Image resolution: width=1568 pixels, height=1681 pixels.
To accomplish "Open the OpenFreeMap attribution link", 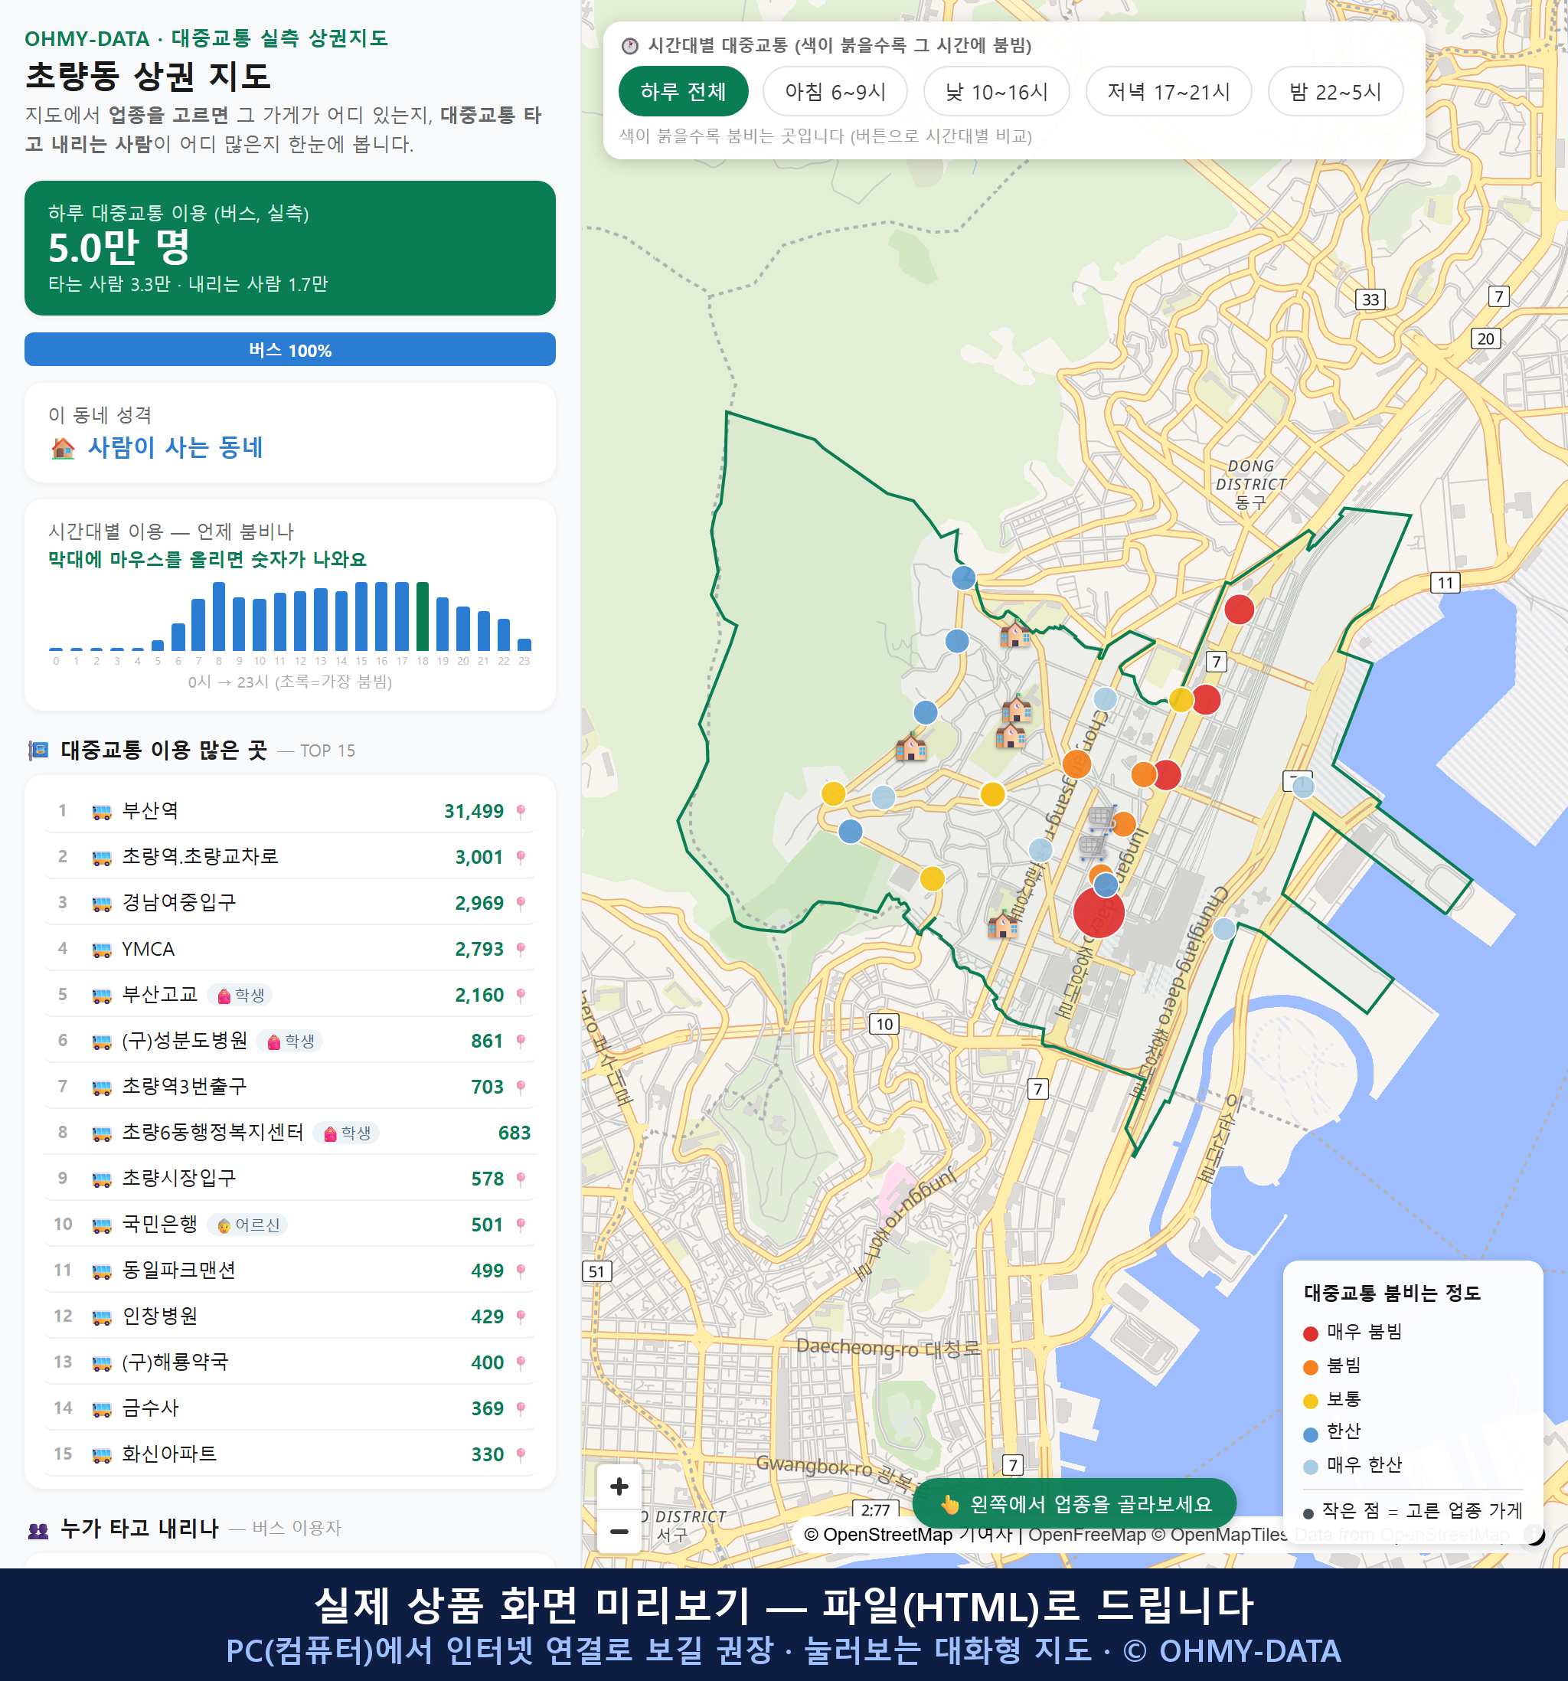I will (x=1086, y=1535).
